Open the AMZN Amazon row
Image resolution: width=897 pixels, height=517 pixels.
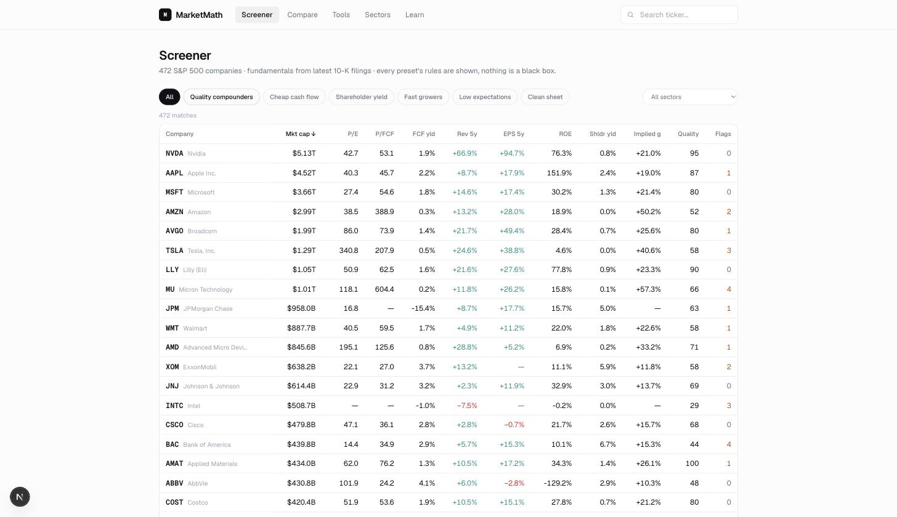point(448,212)
